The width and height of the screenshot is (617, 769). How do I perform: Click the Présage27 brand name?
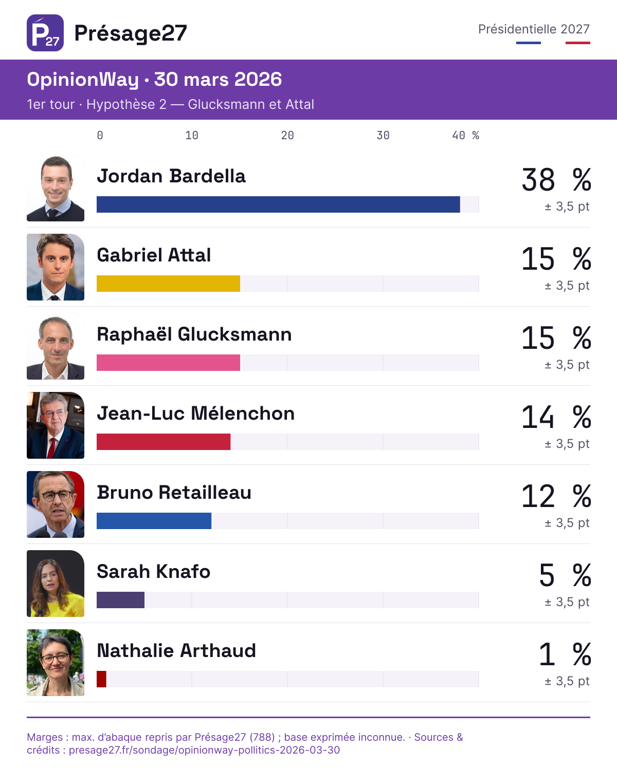click(x=131, y=33)
